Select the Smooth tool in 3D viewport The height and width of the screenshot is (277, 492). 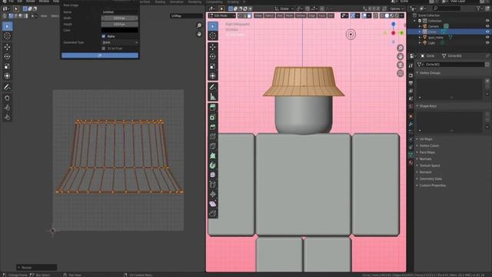click(x=213, y=175)
